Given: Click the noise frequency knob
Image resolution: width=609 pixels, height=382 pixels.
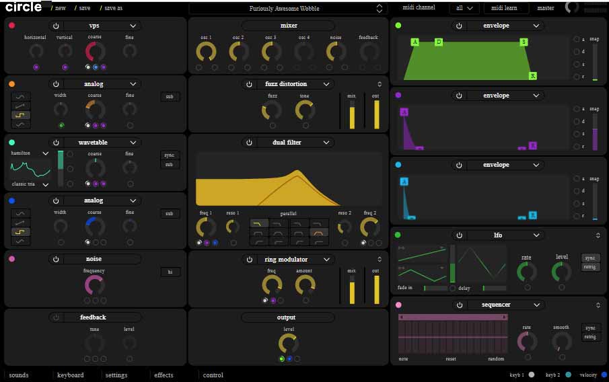Looking at the screenshot, I should pos(94,285).
